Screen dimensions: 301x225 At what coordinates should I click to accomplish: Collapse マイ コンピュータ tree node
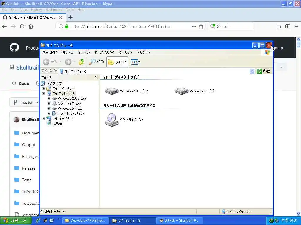pyautogui.click(x=44, y=93)
